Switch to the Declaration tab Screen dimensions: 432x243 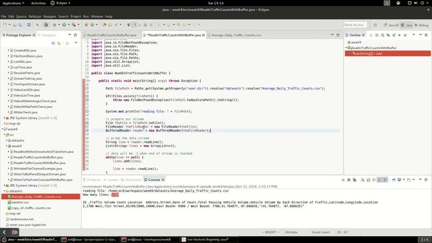pos(132,180)
